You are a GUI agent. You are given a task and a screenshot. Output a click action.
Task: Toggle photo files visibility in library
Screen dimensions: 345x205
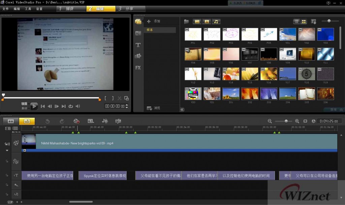[206, 22]
